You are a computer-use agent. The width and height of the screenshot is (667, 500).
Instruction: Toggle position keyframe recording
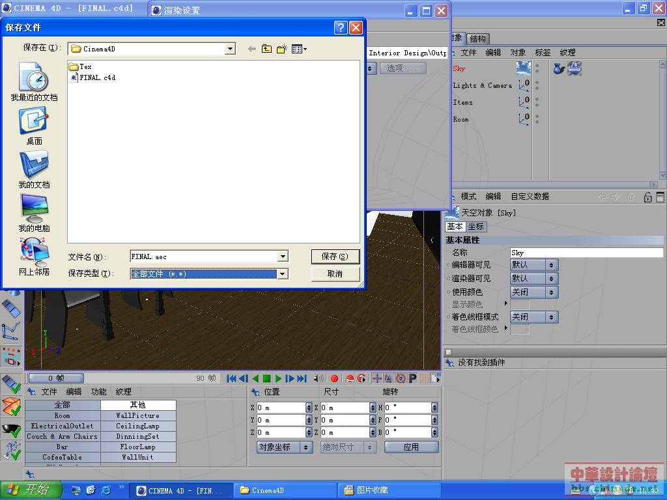coord(377,378)
